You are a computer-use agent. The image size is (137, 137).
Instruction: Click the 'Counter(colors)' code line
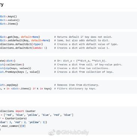pyautogui.click(x=13, y=118)
